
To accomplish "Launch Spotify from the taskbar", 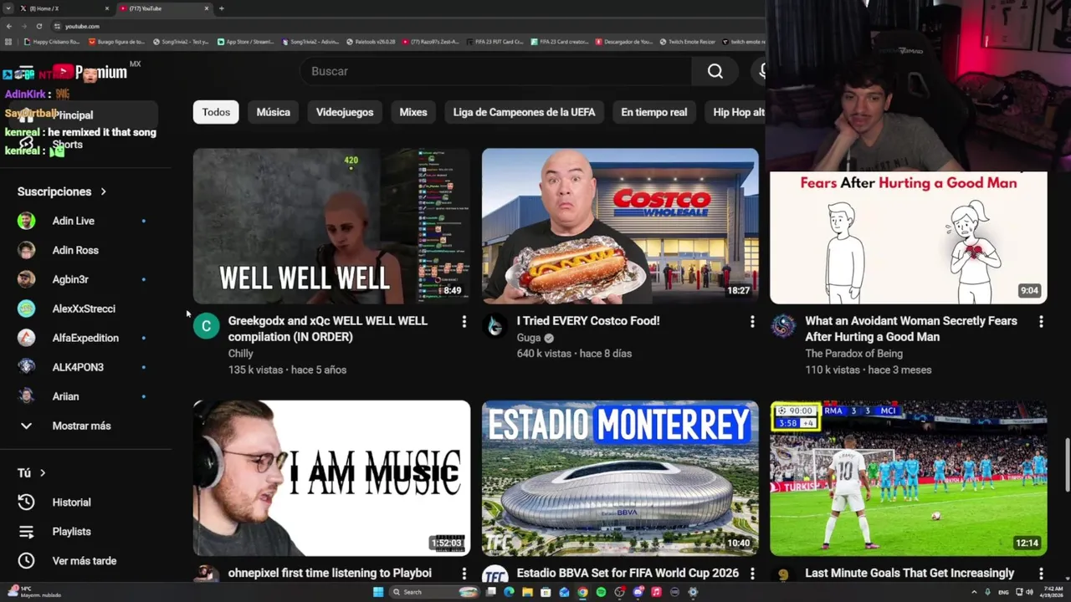I will tap(601, 592).
